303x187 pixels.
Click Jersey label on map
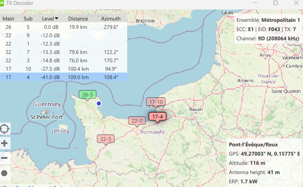61,131
